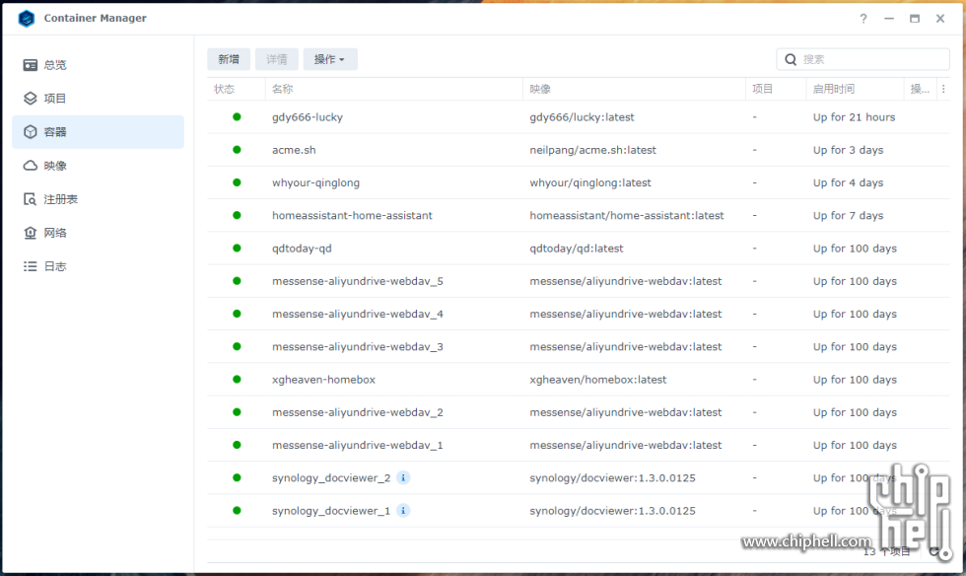Viewport: 966px width, 576px height.
Task: Click the 详情 details button
Action: pyautogui.click(x=277, y=59)
